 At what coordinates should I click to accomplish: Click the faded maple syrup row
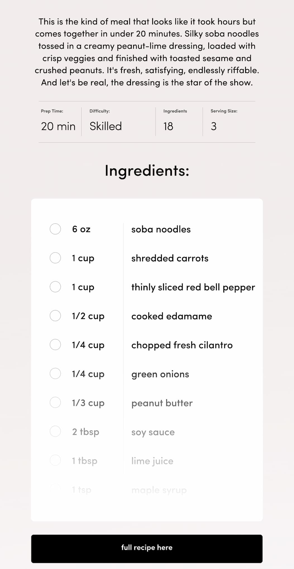coord(147,490)
